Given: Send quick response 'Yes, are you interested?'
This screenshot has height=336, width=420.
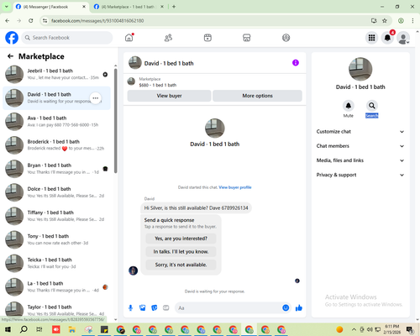Looking at the screenshot, I should (x=181, y=239).
